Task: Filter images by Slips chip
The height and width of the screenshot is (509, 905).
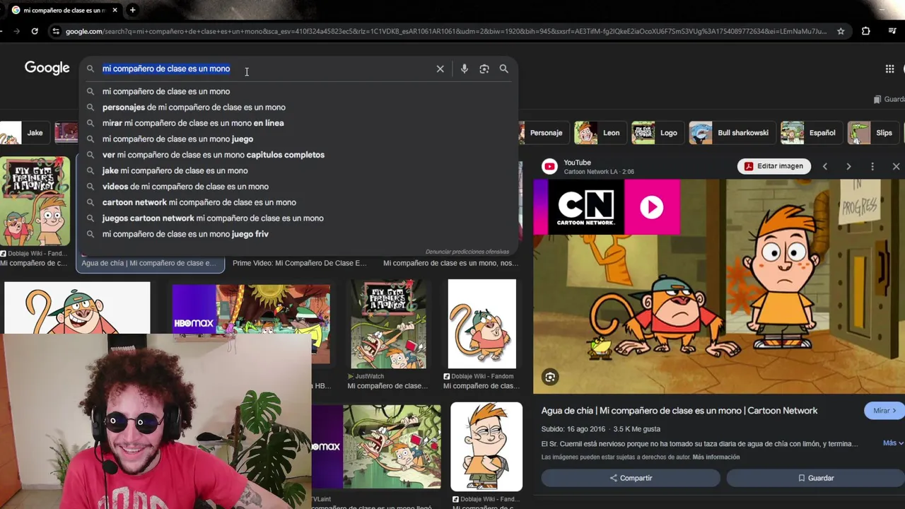Action: (x=872, y=133)
